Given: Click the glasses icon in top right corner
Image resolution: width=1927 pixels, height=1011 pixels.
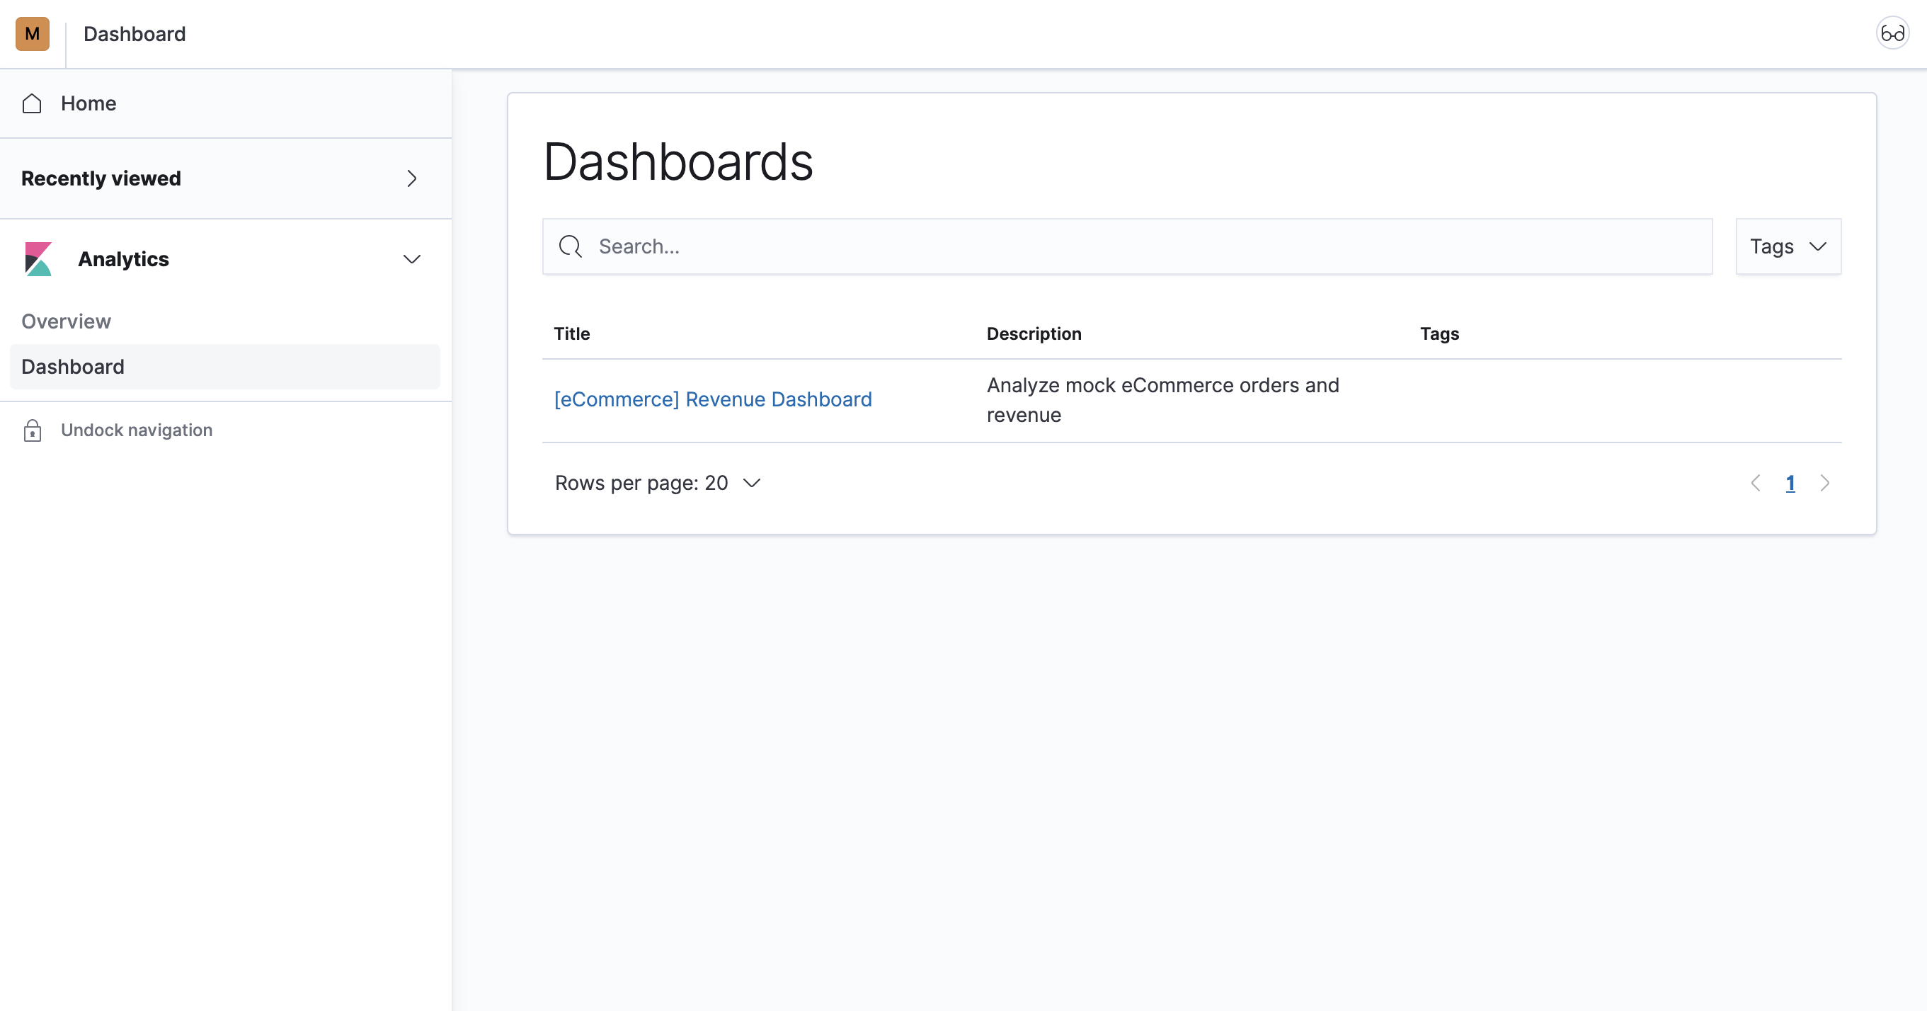Looking at the screenshot, I should (1892, 33).
